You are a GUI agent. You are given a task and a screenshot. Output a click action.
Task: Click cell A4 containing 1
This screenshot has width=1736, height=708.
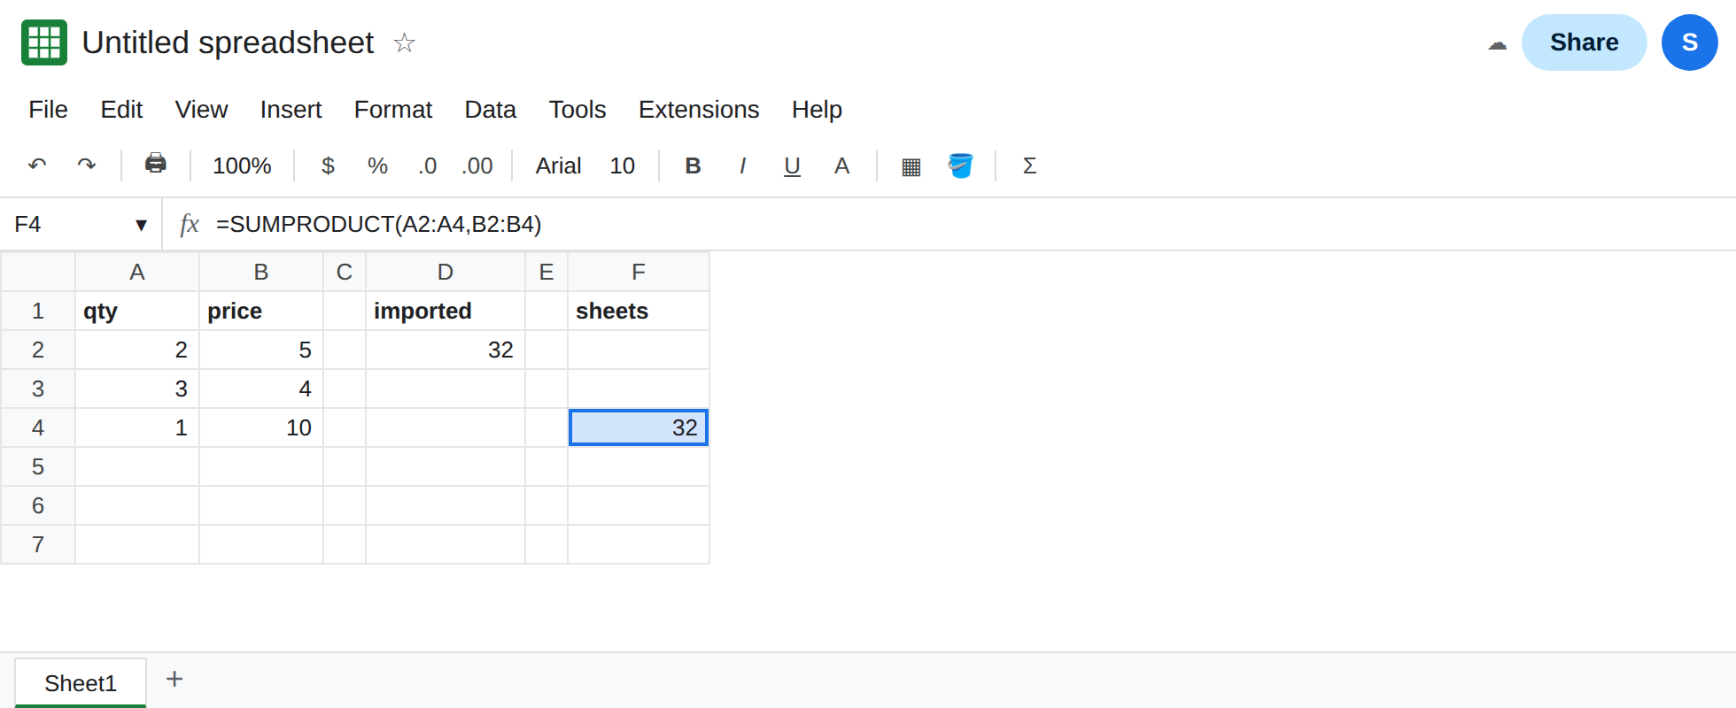tap(137, 427)
